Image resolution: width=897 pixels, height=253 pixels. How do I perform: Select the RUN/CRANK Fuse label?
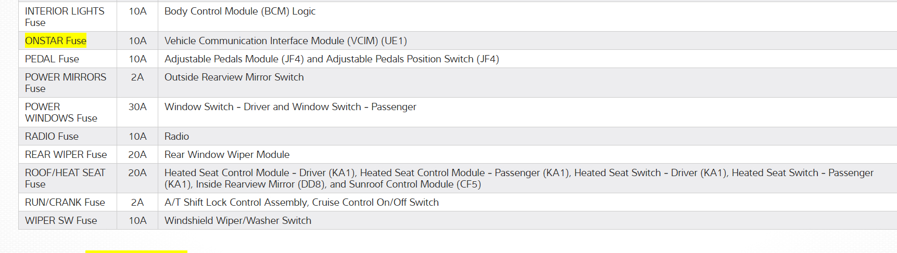tap(65, 202)
